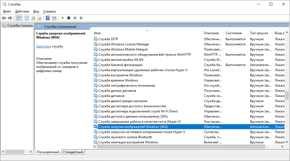Click gear icon of Служба Windows License Manager
Screen dimensions: 290x161
tap(95, 44)
